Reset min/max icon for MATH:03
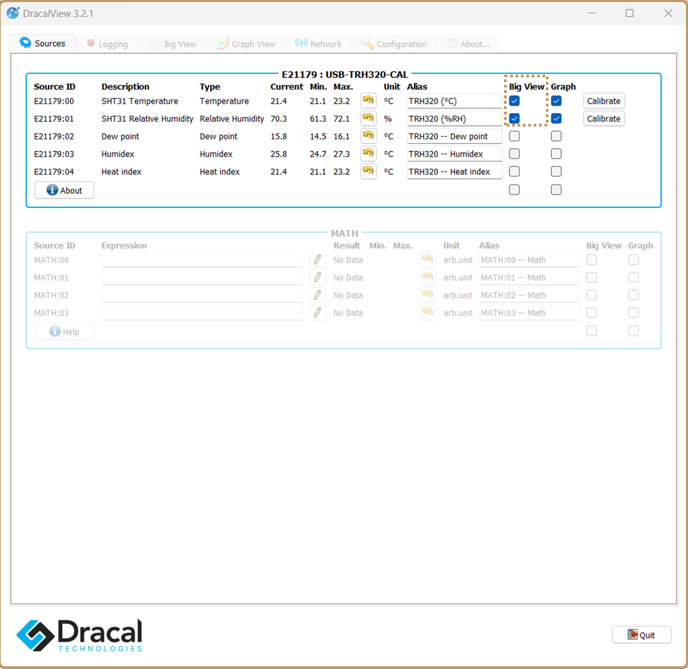This screenshot has height=669, width=688. pyautogui.click(x=428, y=312)
